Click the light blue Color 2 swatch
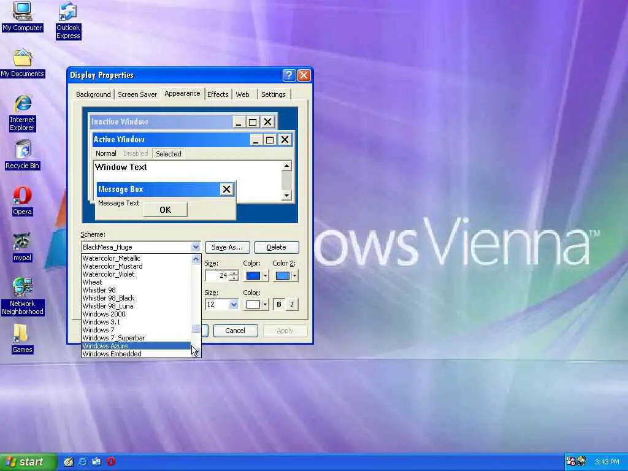Screen dimensions: 628x471 pyautogui.click(x=283, y=276)
